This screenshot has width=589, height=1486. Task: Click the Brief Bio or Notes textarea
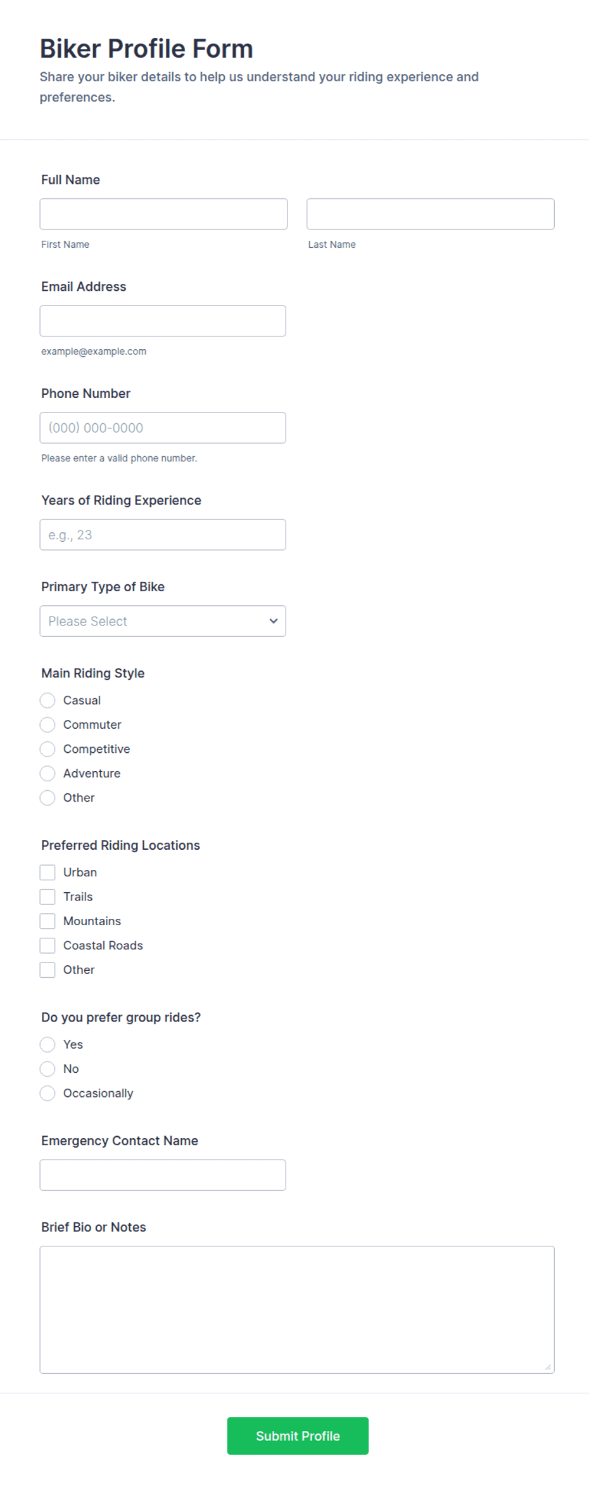pyautogui.click(x=297, y=1310)
